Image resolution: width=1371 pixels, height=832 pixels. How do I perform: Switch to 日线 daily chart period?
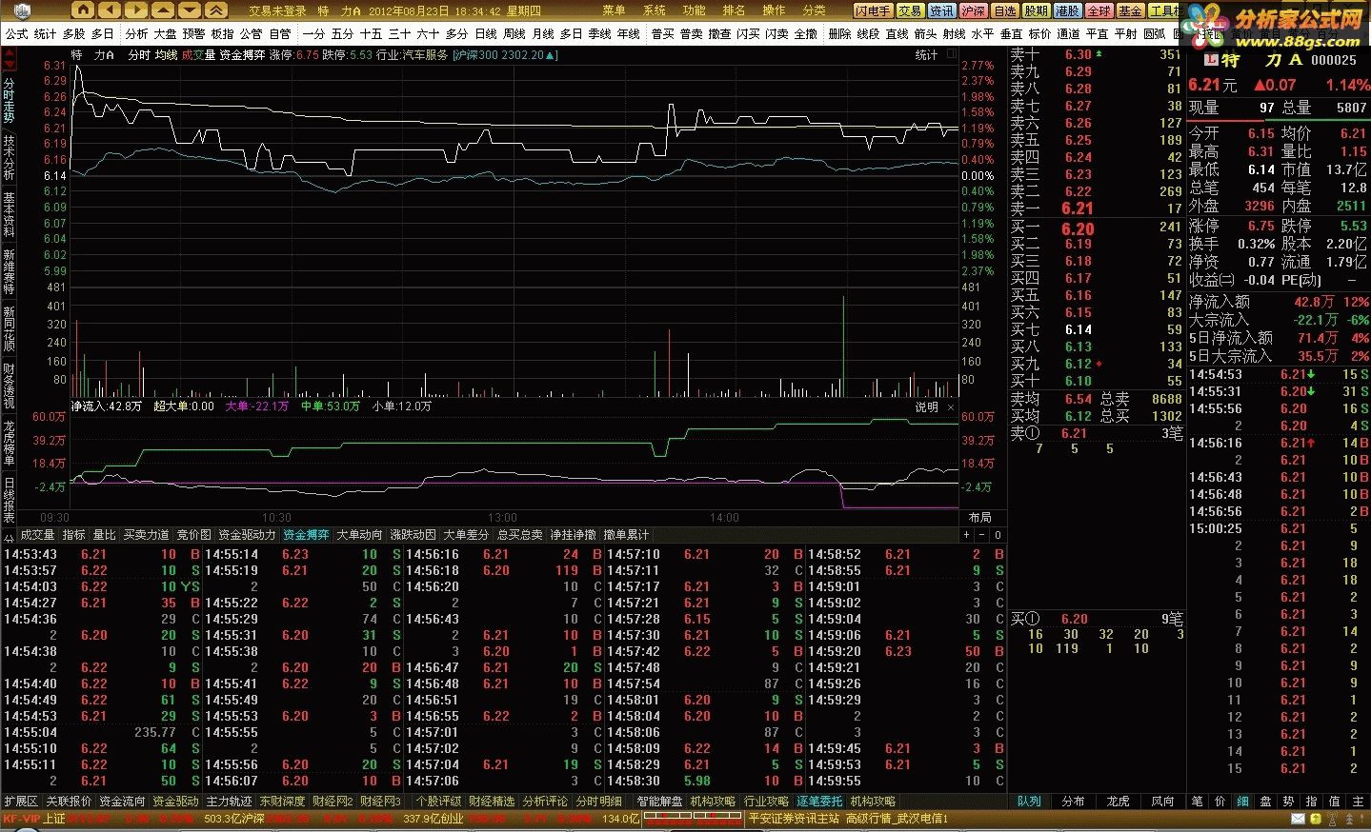click(x=486, y=33)
